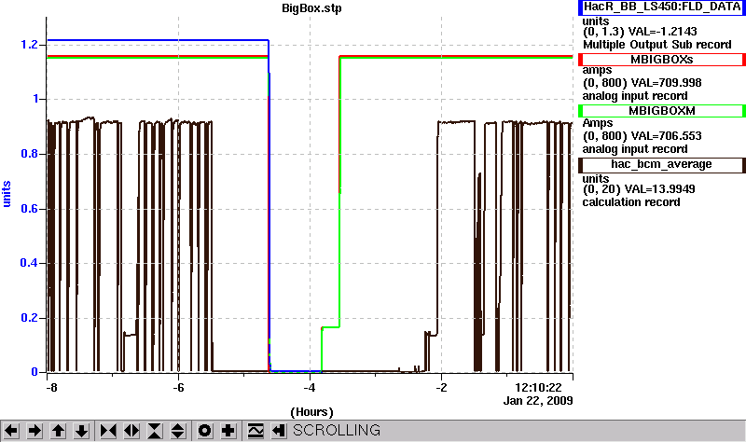Click the return-arrow icon beside SCROLLING
The image size is (746, 442).
coord(279,431)
